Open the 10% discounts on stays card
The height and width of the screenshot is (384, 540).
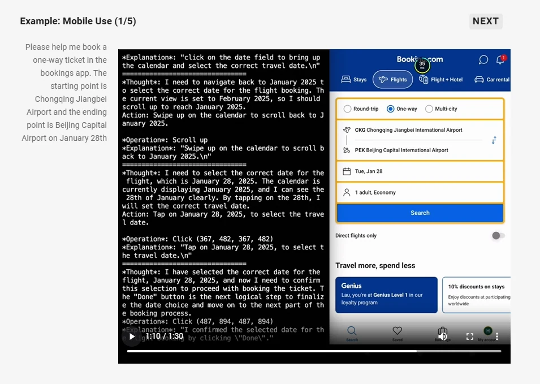(x=476, y=295)
